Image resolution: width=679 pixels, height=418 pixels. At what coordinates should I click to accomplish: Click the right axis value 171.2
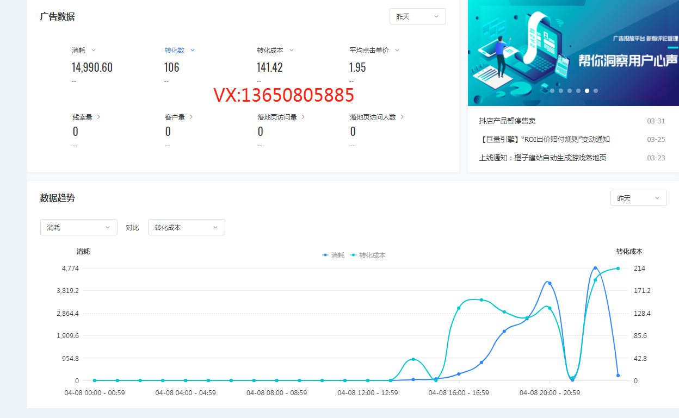(x=642, y=291)
